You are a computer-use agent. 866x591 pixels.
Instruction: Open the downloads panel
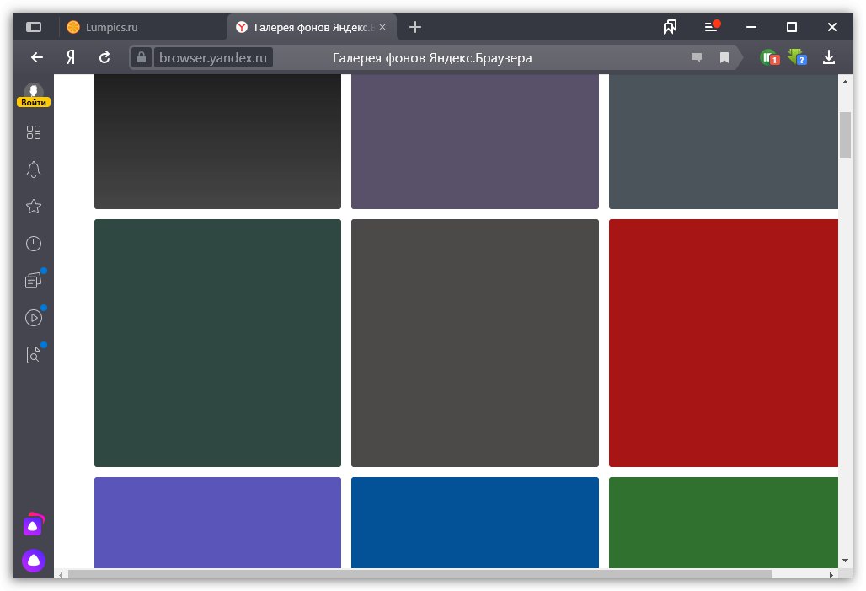tap(828, 57)
